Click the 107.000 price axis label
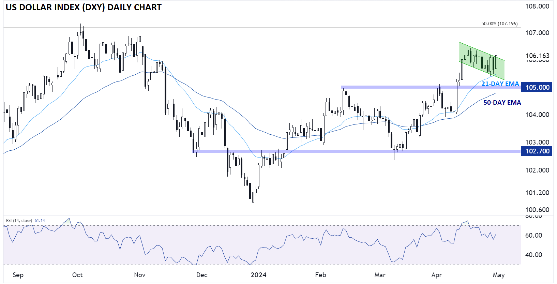This screenshot has width=557, height=284. point(537,33)
